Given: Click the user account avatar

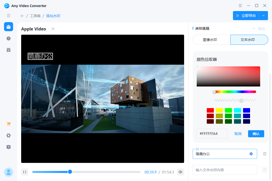Looking at the screenshot, I should (9, 172).
